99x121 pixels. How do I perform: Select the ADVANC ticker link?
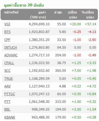[11, 55]
